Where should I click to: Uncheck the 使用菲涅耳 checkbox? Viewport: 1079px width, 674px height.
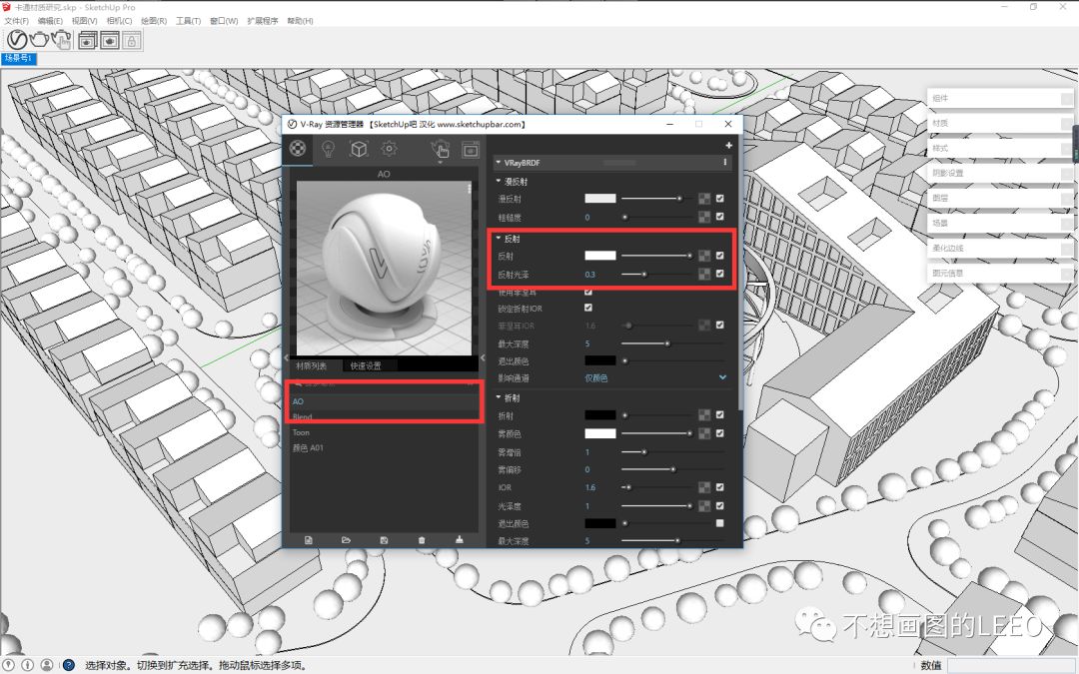point(588,293)
